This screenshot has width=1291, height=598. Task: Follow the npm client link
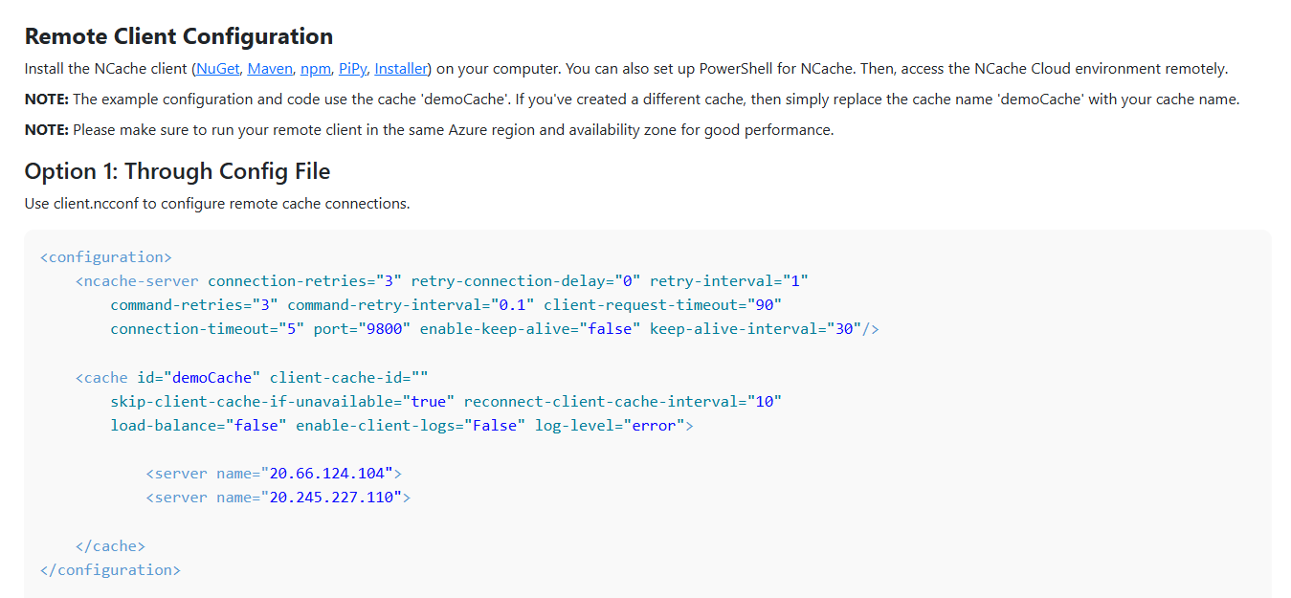pos(316,69)
